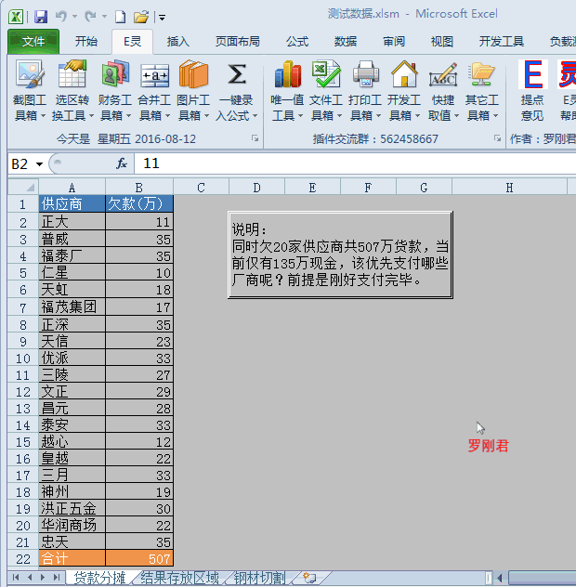The width and height of the screenshot is (576, 587).
Task: Open the 文件 file menu tab
Action: pyautogui.click(x=33, y=42)
